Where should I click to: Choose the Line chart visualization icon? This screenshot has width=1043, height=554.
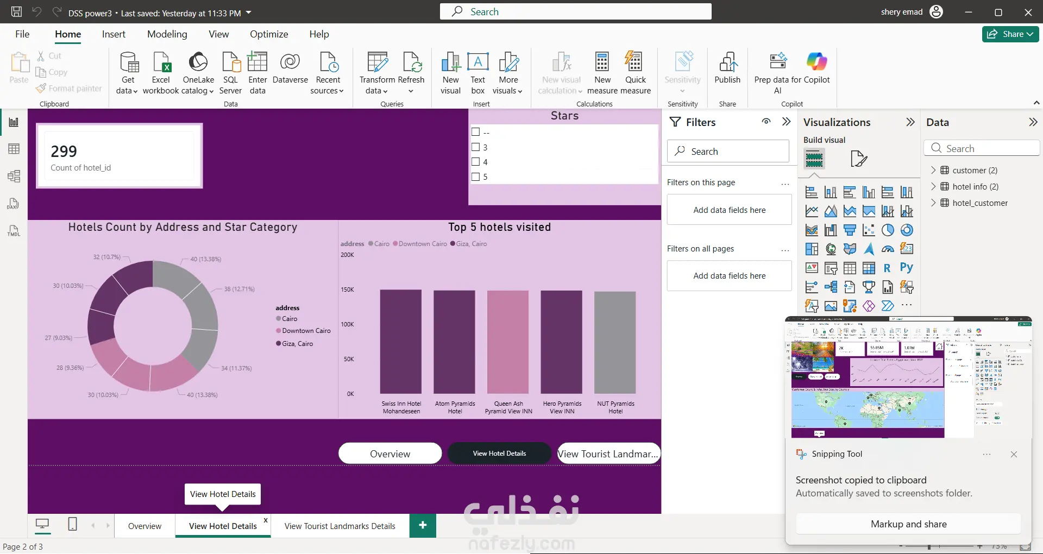coord(812,211)
